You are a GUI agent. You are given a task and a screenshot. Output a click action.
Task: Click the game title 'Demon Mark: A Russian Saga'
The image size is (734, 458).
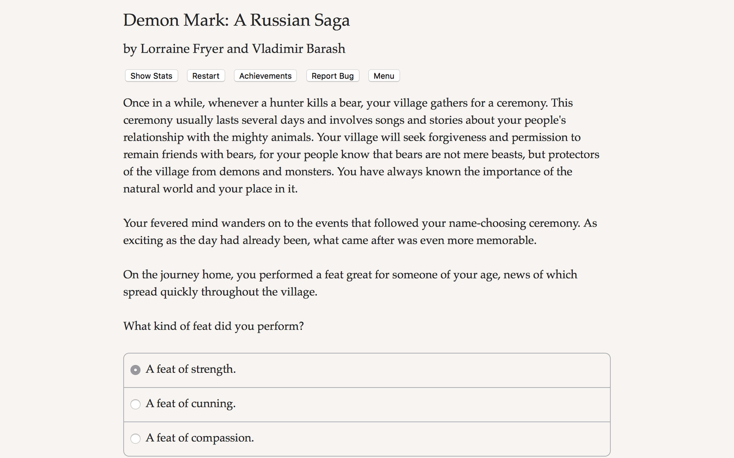pos(236,20)
